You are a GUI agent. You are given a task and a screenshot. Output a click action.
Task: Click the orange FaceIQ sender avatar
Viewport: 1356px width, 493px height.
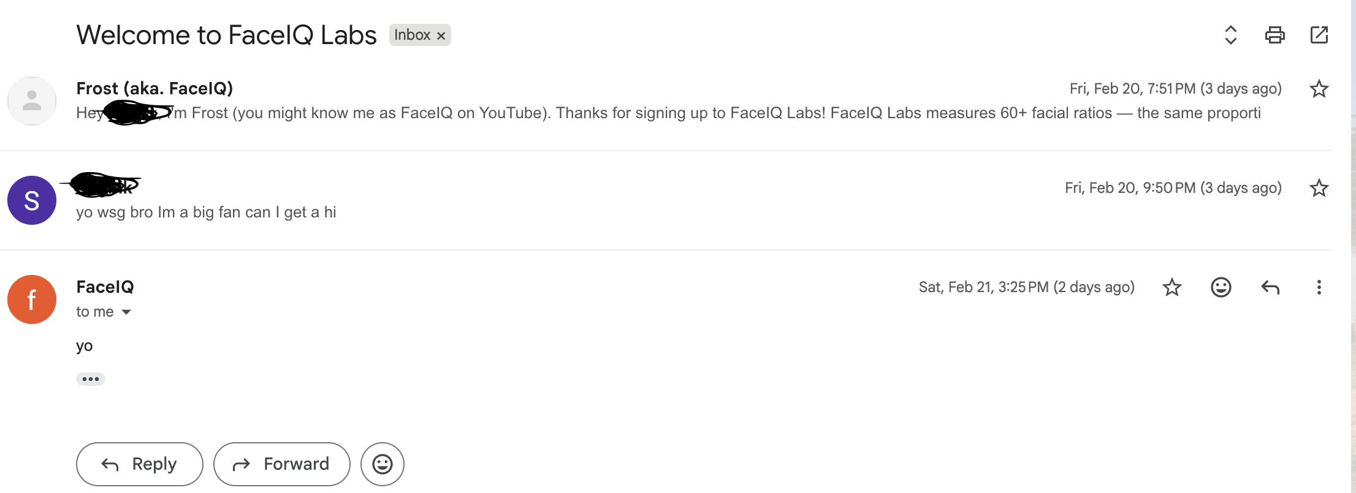click(x=32, y=299)
